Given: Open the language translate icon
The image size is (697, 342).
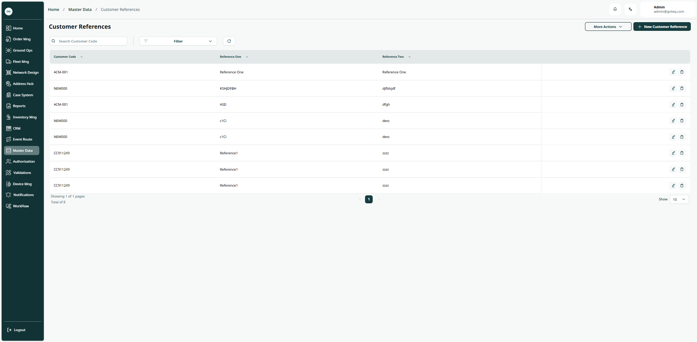Looking at the screenshot, I should point(630,9).
